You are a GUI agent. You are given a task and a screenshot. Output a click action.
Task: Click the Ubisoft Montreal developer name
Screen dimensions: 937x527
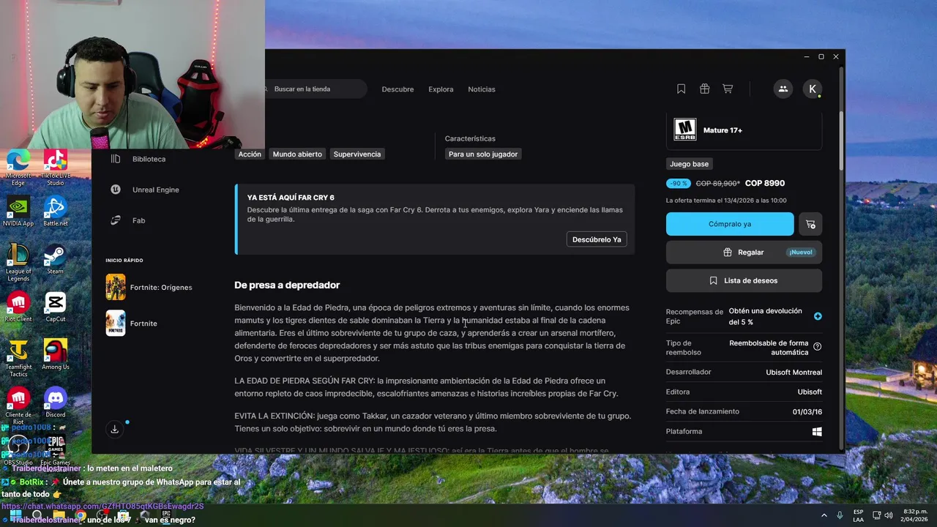pyautogui.click(x=794, y=372)
